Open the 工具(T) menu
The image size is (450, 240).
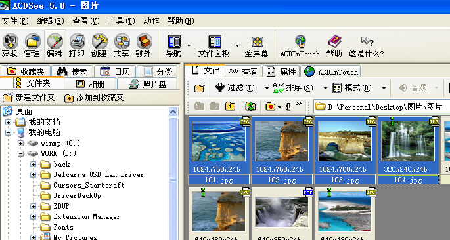point(122,21)
